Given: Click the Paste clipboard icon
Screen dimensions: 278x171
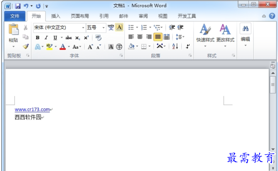Looking at the screenshot, I should click(13, 29).
